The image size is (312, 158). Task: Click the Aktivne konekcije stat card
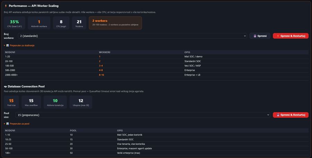[55, 102]
